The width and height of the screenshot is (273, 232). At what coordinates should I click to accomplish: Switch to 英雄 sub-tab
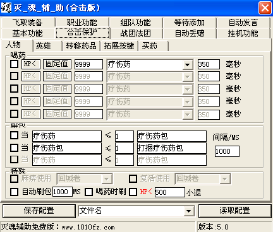tap(47, 46)
